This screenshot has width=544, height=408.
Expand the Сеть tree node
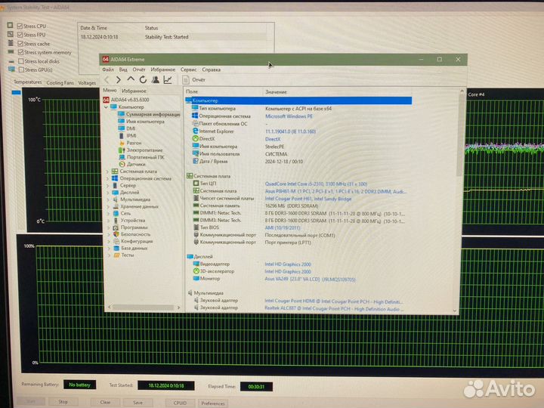pos(109,213)
